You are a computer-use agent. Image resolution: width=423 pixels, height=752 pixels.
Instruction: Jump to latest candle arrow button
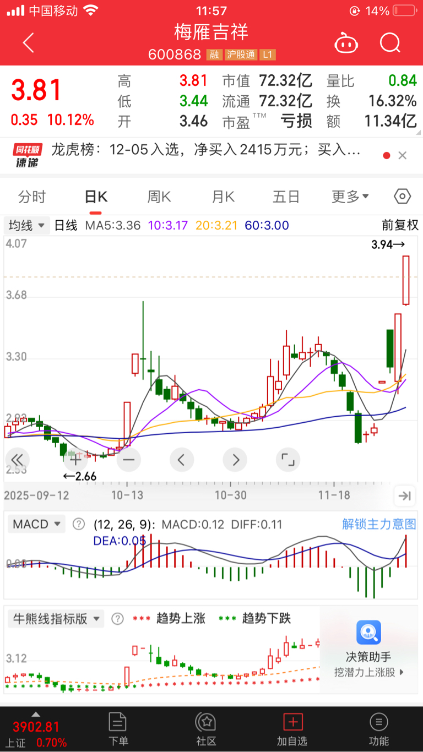(x=404, y=496)
